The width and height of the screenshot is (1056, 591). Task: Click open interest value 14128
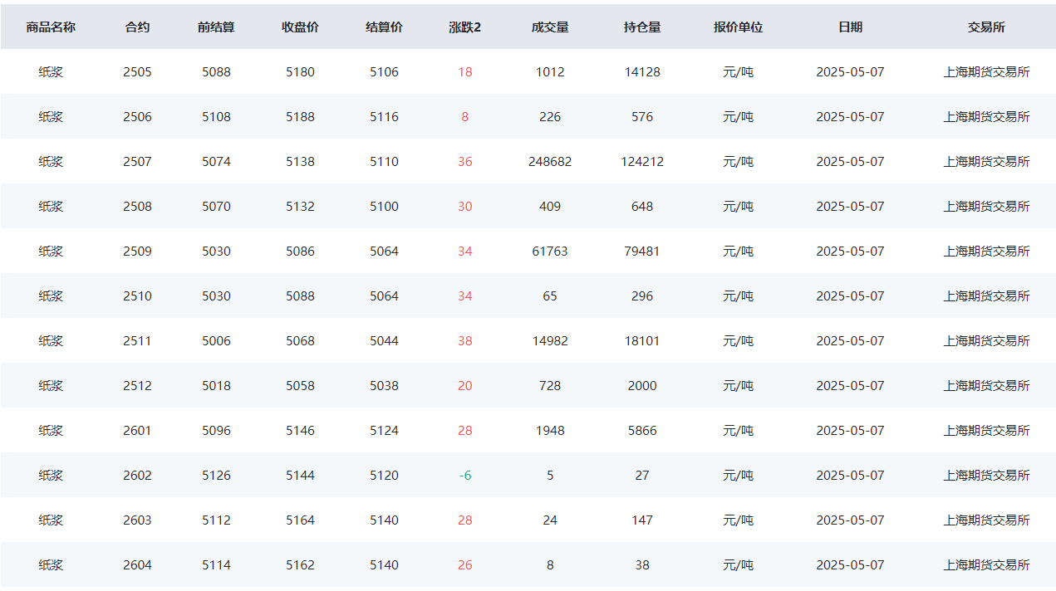click(642, 72)
